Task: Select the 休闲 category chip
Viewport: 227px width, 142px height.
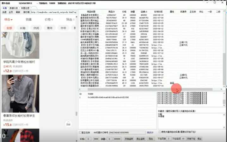Action: click(x=36, y=28)
